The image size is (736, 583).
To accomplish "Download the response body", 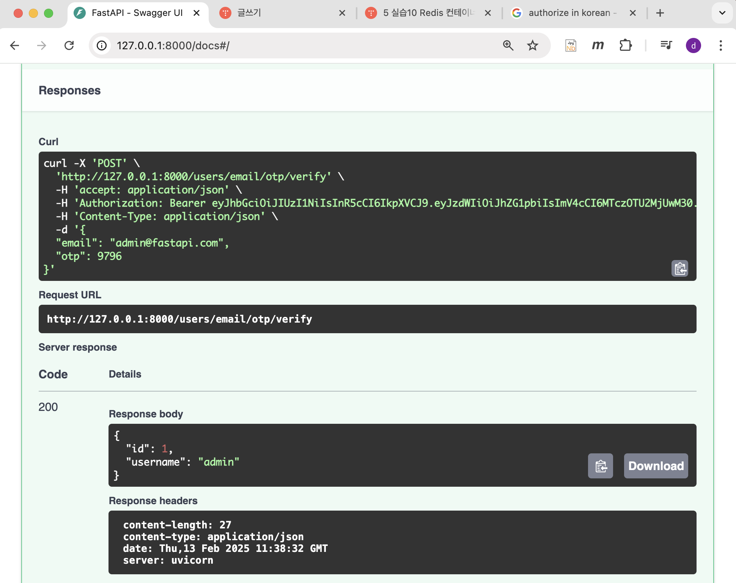I will click(x=656, y=466).
